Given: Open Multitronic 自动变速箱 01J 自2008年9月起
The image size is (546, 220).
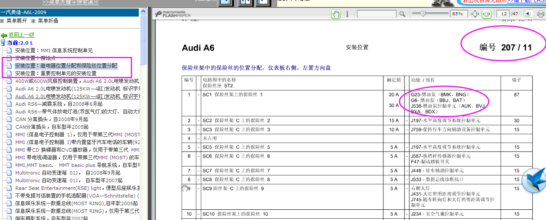Looking at the screenshot, I should [68, 173].
